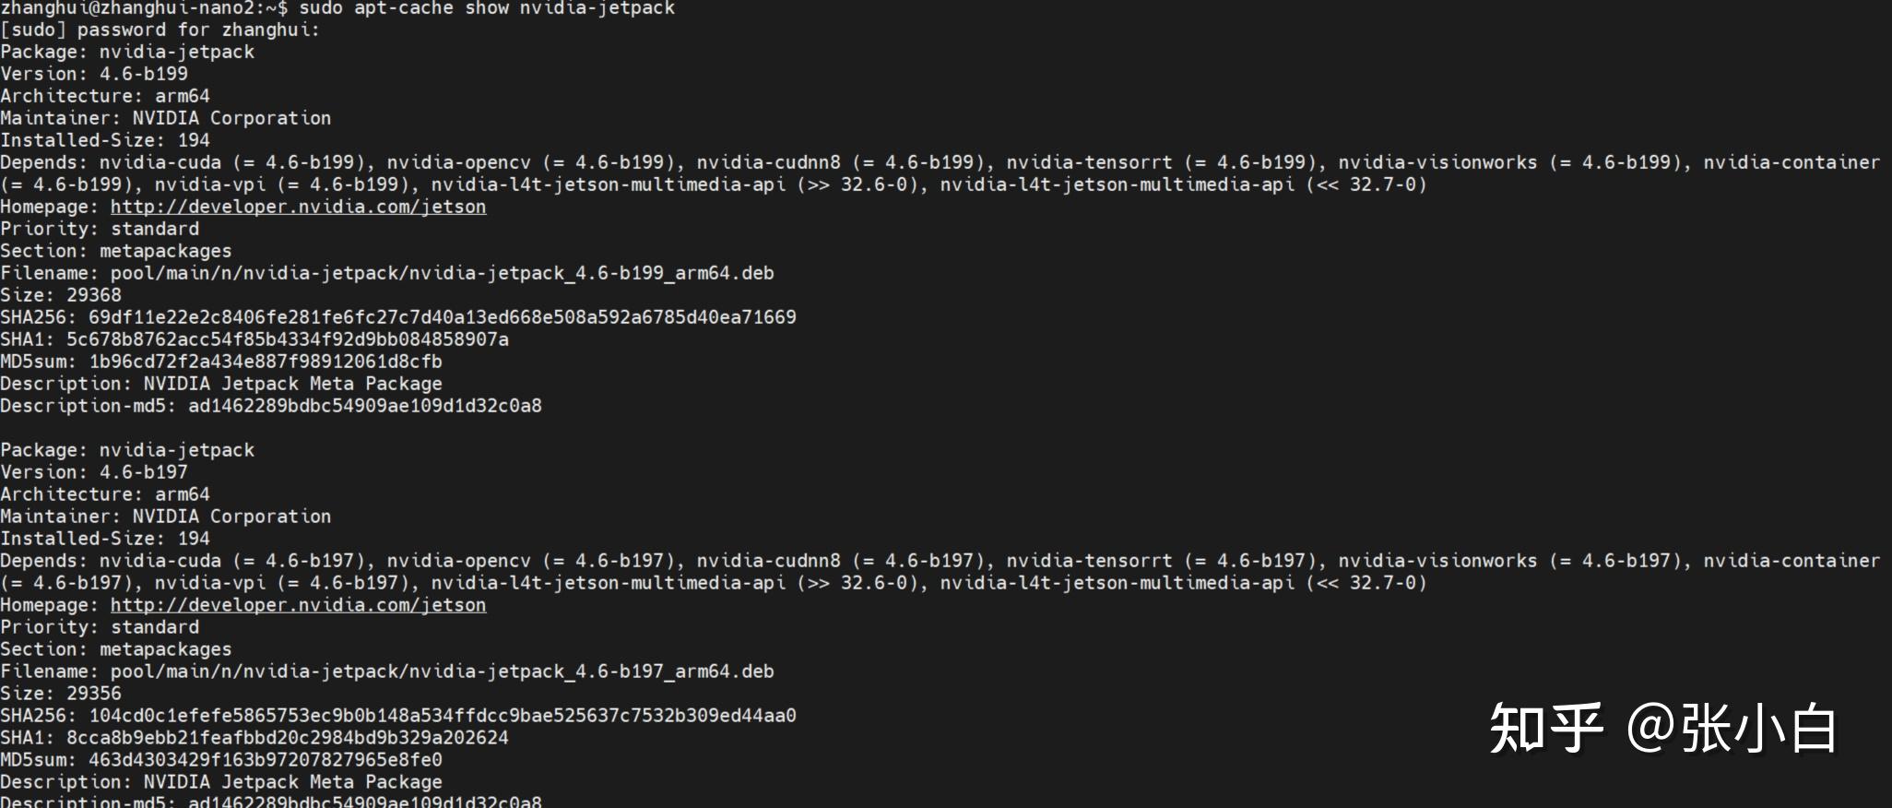Click the first SHA256 hash starting with 69df11e22e
Viewport: 1892px width, 808px height.
443,317
